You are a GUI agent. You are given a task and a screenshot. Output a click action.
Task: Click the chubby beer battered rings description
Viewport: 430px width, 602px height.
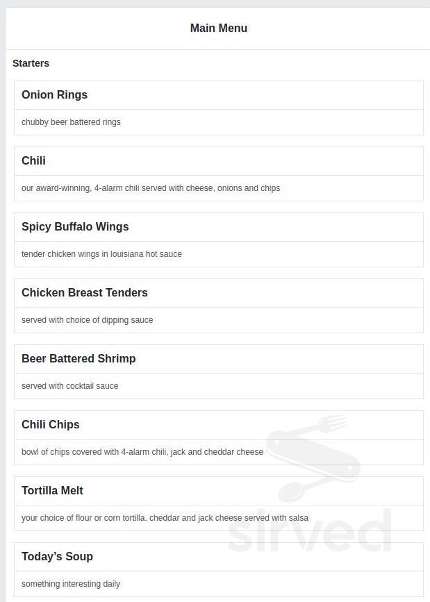(71, 122)
